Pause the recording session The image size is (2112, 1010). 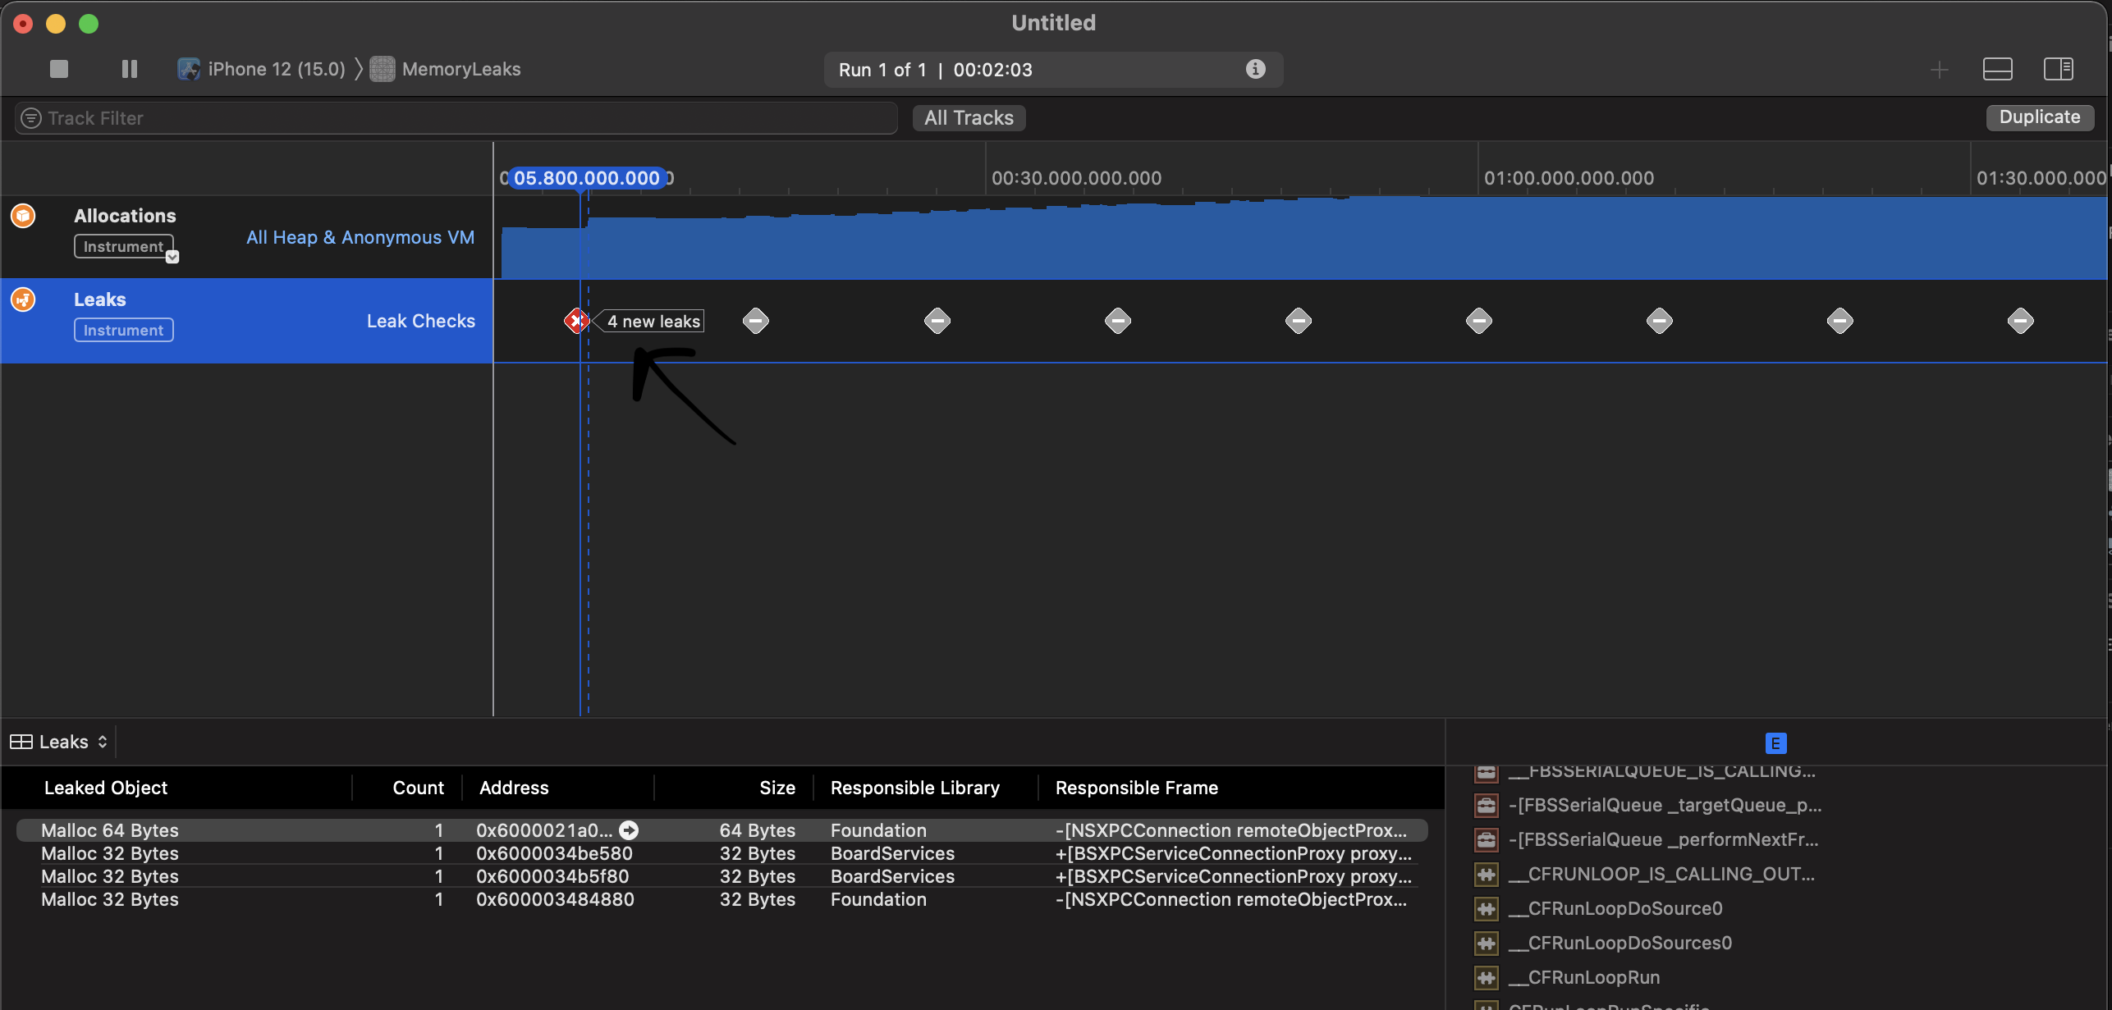128,69
